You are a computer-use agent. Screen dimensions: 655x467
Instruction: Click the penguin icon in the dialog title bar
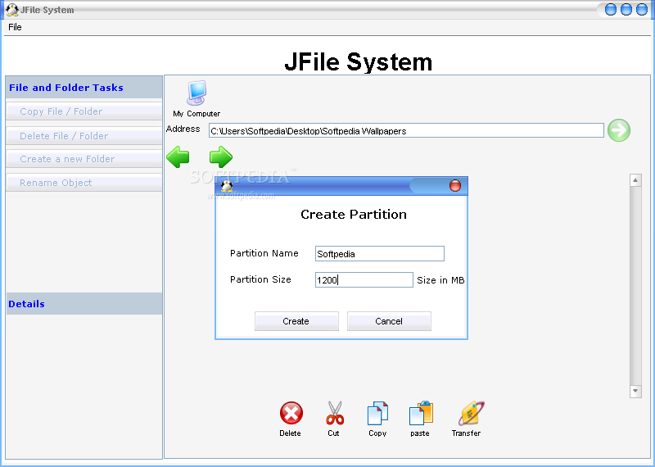(227, 186)
